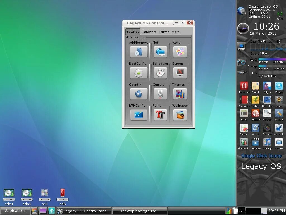Click the picture launcher beside Applications
Viewport: 286px width, 215px height.
coord(34,211)
